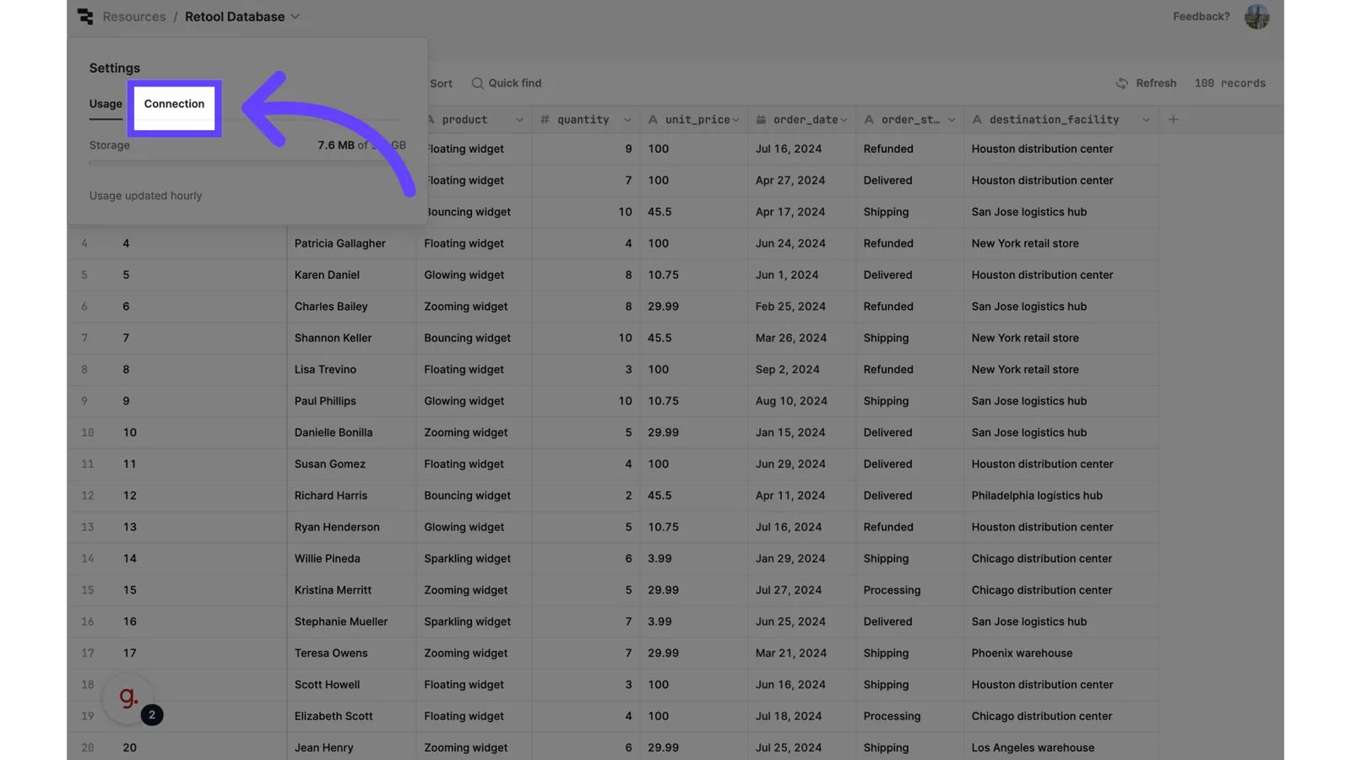Screen dimensions: 1351x760
Task: Click the Refresh icon button
Action: pos(1121,84)
